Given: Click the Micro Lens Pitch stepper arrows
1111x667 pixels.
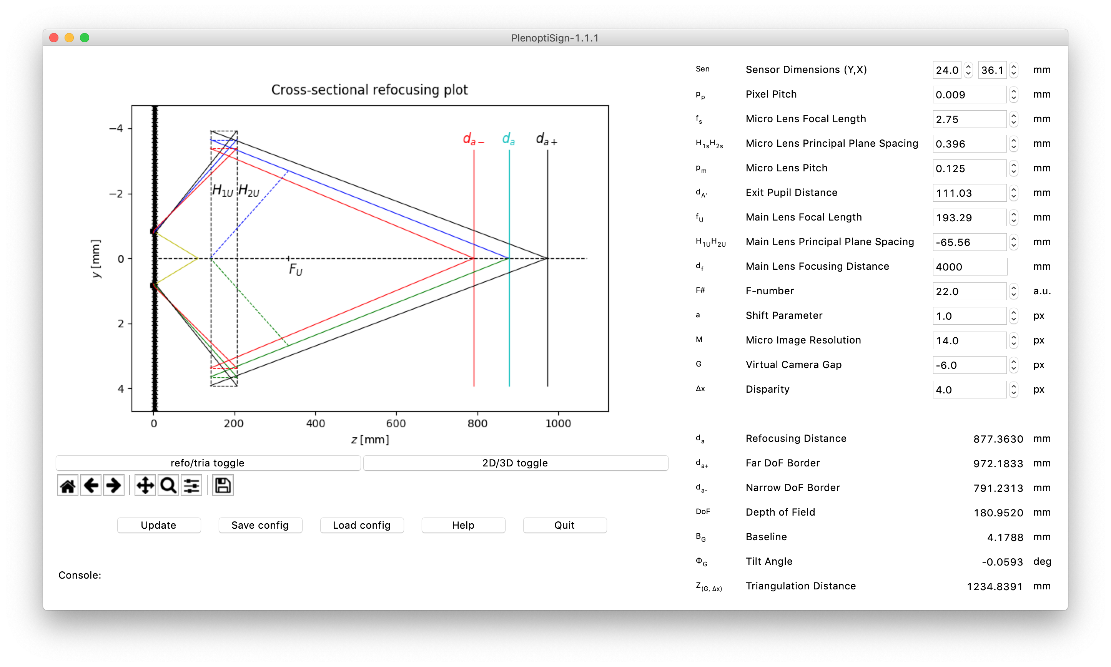Looking at the screenshot, I should pos(1013,169).
